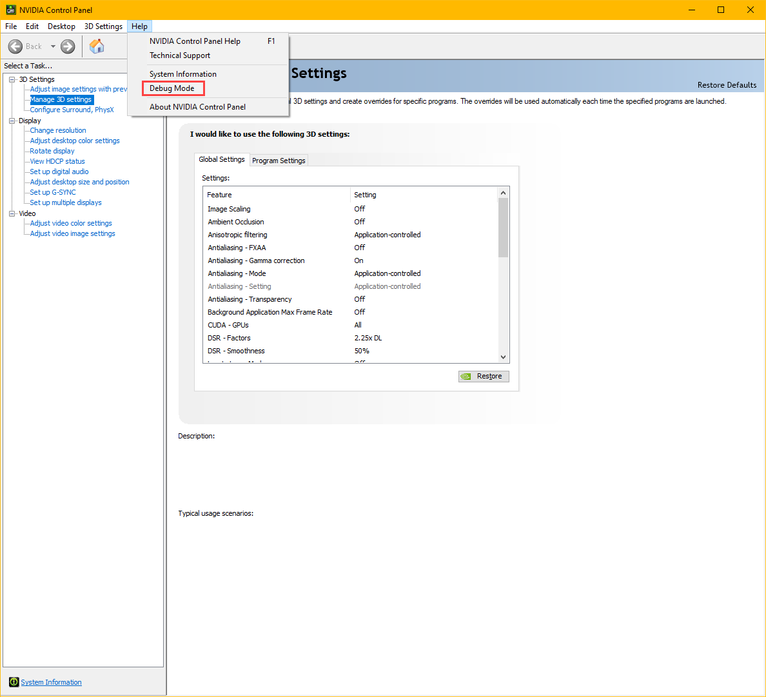The image size is (766, 697).
Task: Select Debug Mode in the Help menu
Action: point(208,88)
